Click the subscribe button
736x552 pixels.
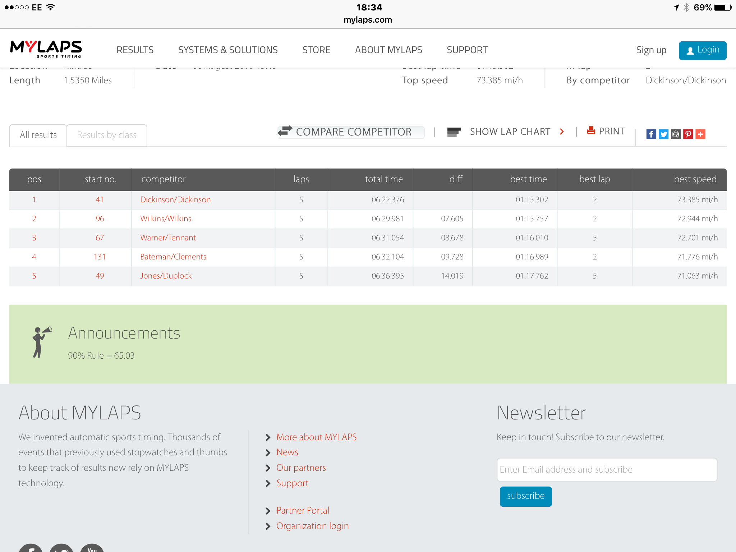click(526, 496)
